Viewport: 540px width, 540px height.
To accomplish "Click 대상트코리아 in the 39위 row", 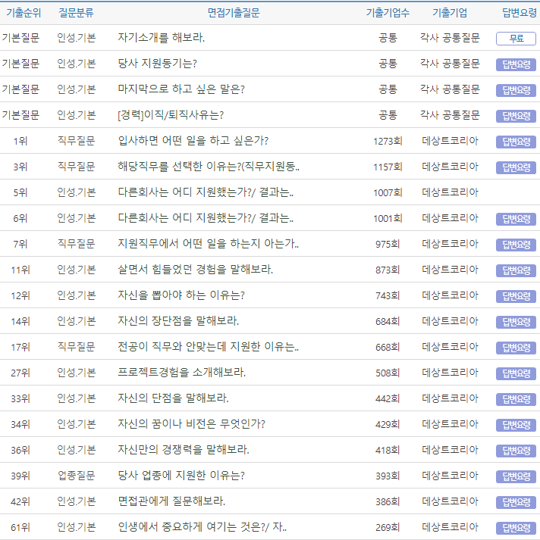I will 450,476.
